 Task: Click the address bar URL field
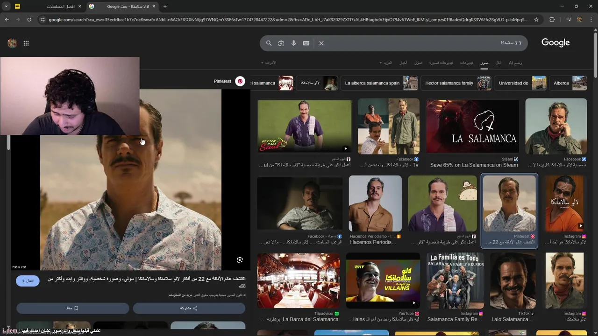click(x=288, y=20)
